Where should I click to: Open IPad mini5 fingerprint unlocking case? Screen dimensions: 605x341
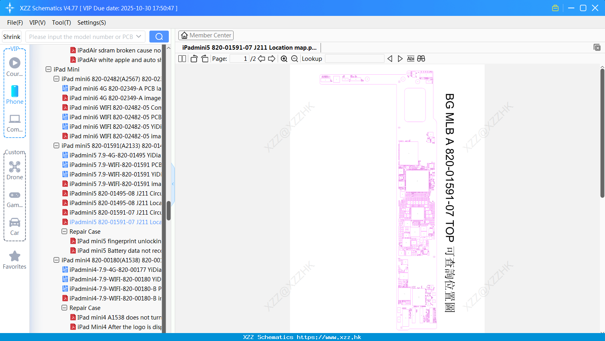pyautogui.click(x=116, y=241)
